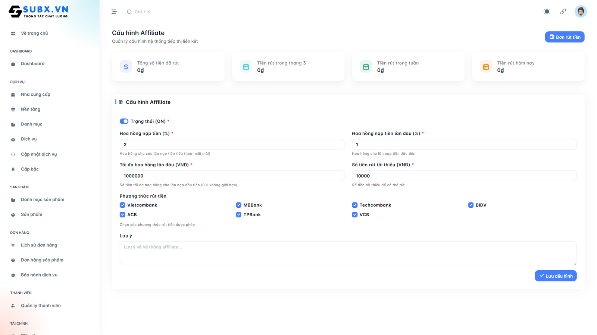This screenshot has height=335, width=597.
Task: Open Nhà cung cấp in sidebar
Action: (x=35, y=95)
